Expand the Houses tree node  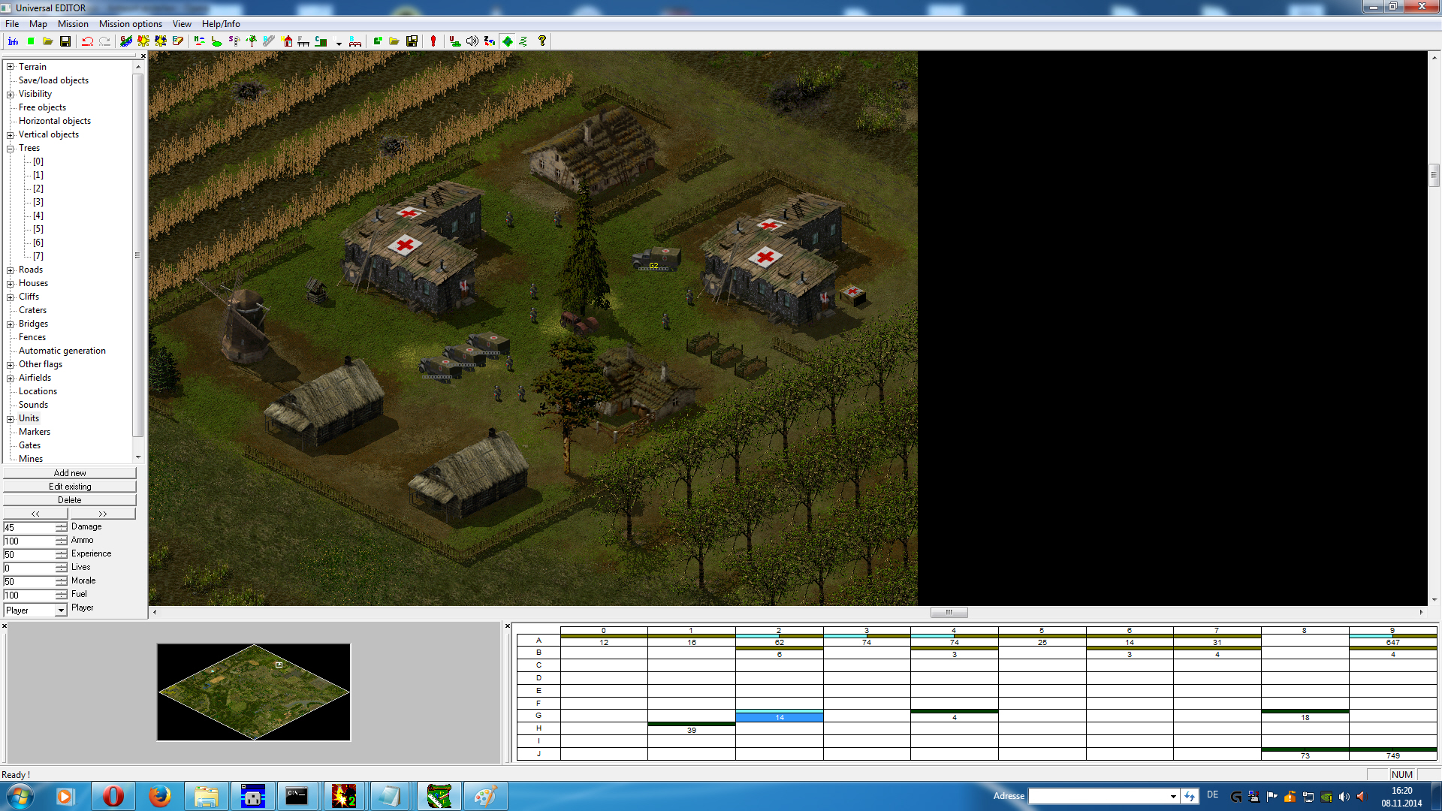coord(11,283)
